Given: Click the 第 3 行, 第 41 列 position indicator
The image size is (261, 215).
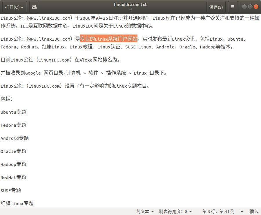Looking at the screenshot, I should [x=218, y=212].
